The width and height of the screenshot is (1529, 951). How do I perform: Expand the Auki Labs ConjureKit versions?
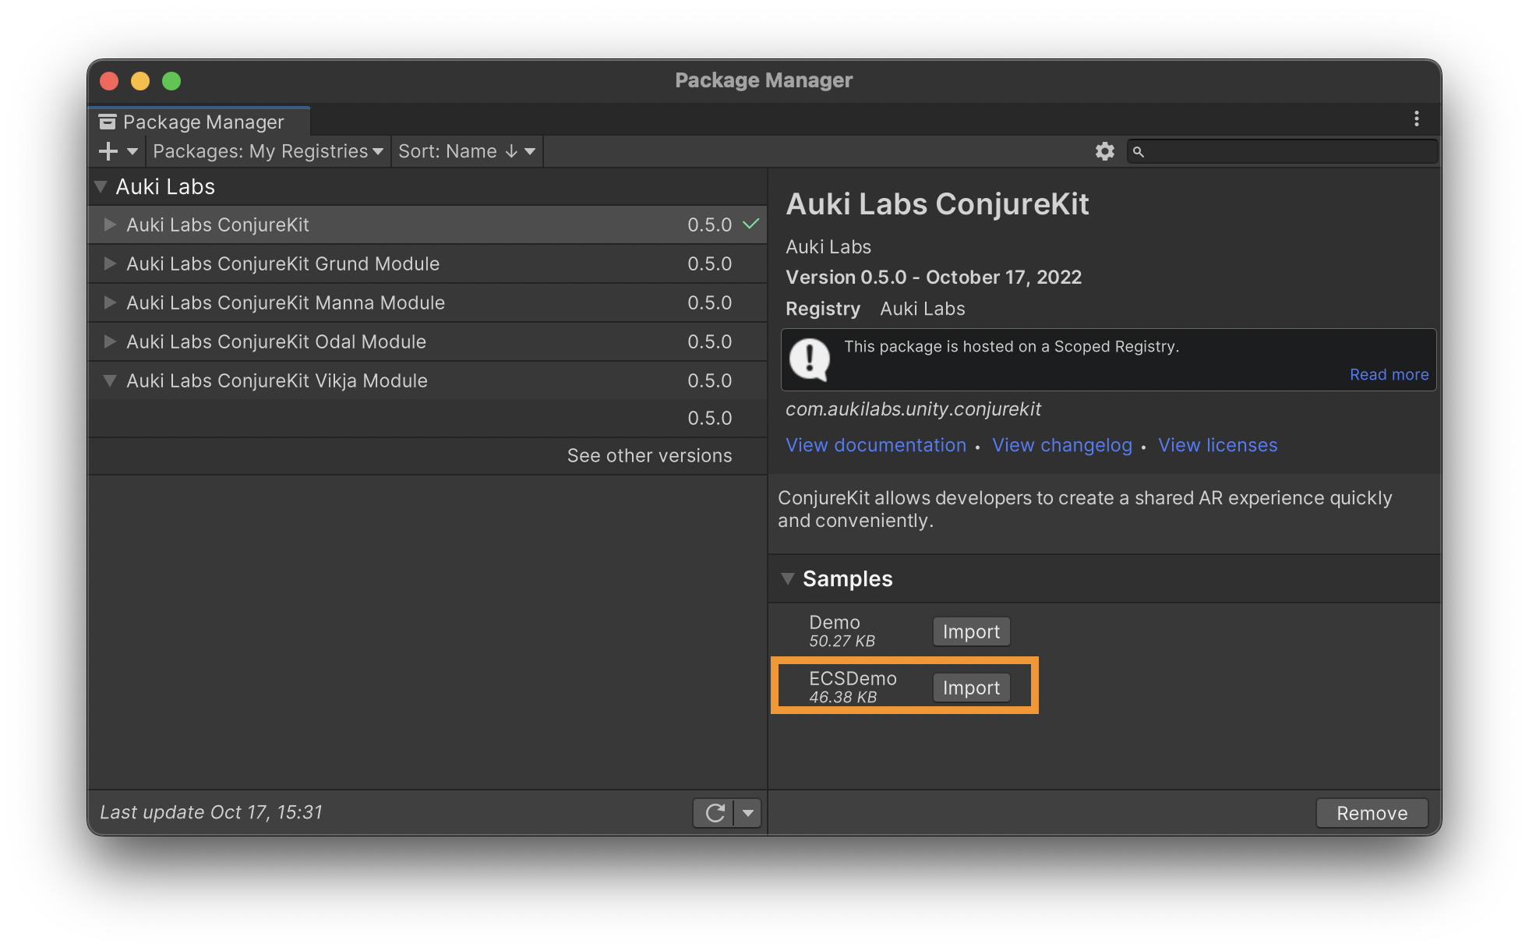[110, 224]
